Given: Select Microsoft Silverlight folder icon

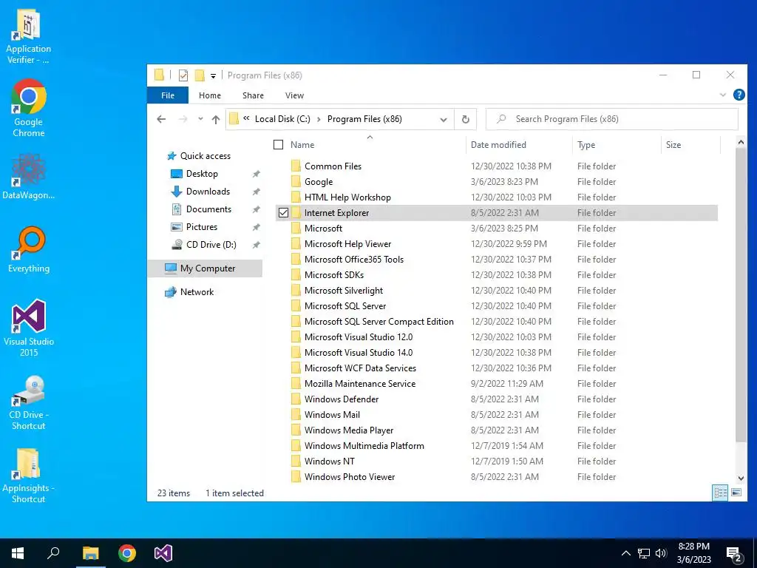Looking at the screenshot, I should pyautogui.click(x=296, y=290).
